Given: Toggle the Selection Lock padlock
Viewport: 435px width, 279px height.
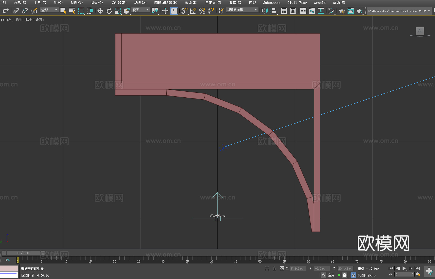Looking at the screenshot, I should 274,268.
